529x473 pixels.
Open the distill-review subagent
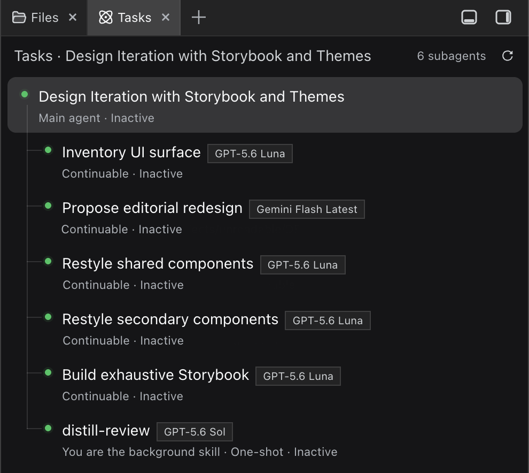point(106,431)
